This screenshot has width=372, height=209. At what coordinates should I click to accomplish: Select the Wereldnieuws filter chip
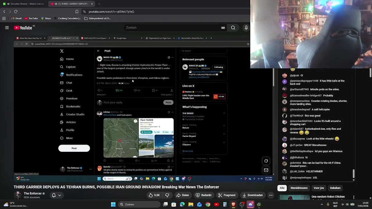[299, 188]
